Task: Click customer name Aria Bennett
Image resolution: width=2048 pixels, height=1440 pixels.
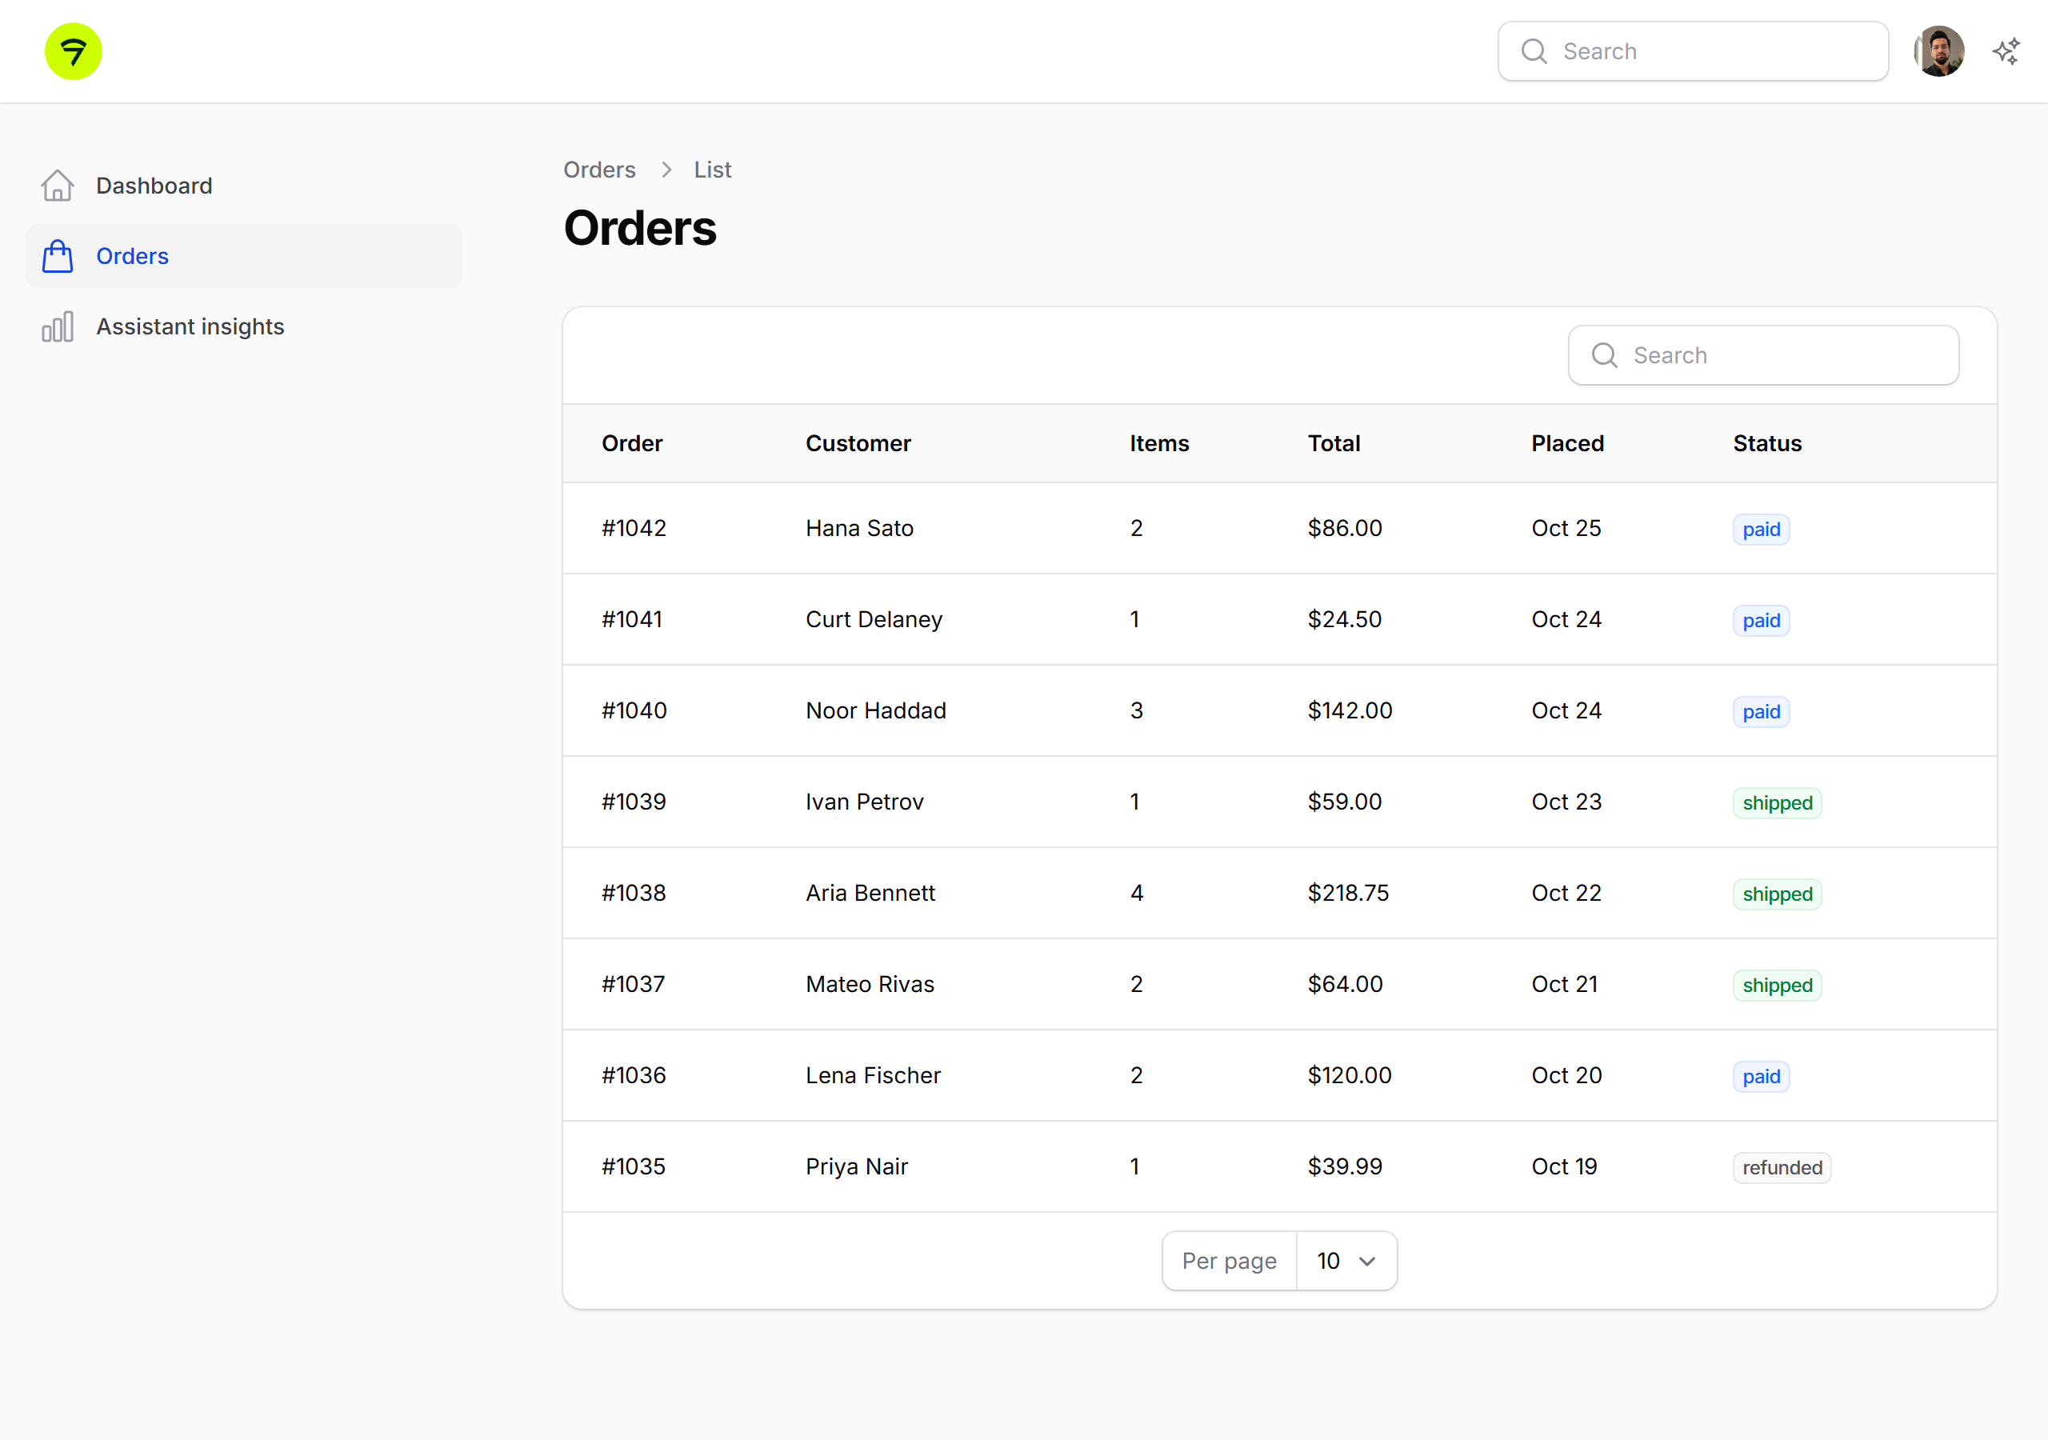Action: tap(870, 892)
